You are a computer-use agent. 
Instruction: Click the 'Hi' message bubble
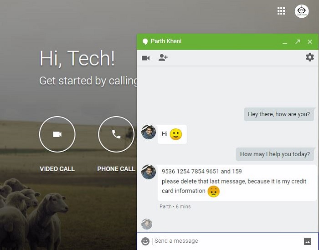click(x=172, y=134)
